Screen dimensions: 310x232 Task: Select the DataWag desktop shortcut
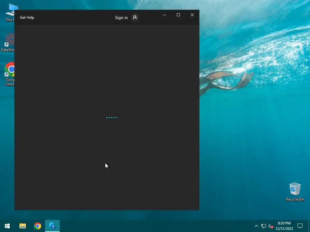pos(8,42)
